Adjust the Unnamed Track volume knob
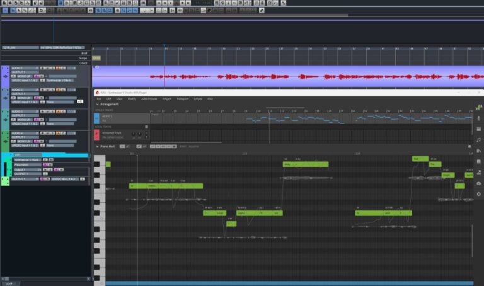Viewport: 484px width, 286px height. click(133, 134)
